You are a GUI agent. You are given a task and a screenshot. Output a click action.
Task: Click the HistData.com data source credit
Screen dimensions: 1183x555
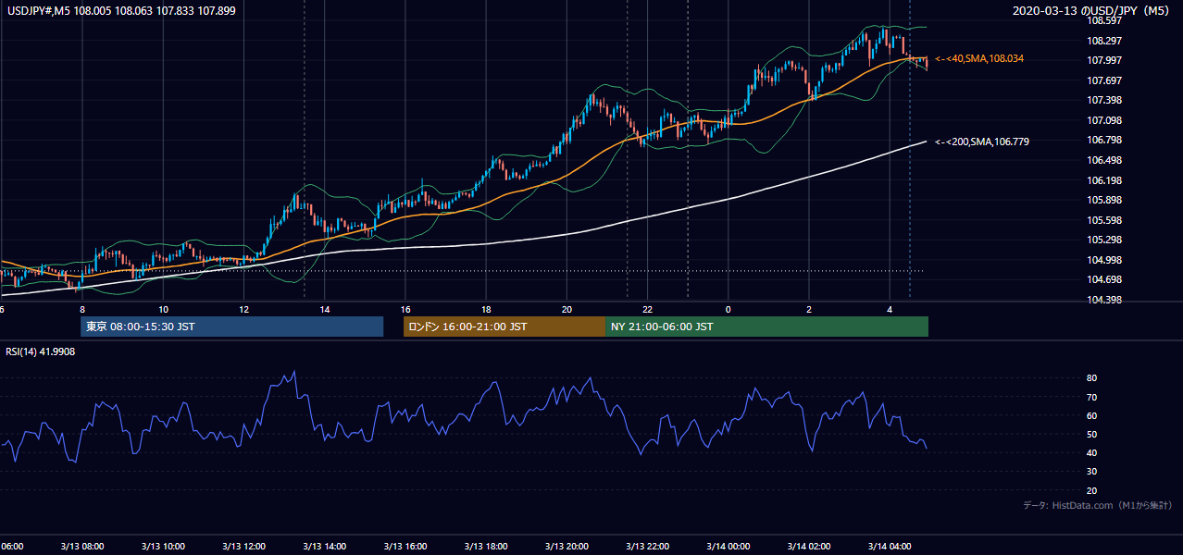[1098, 505]
